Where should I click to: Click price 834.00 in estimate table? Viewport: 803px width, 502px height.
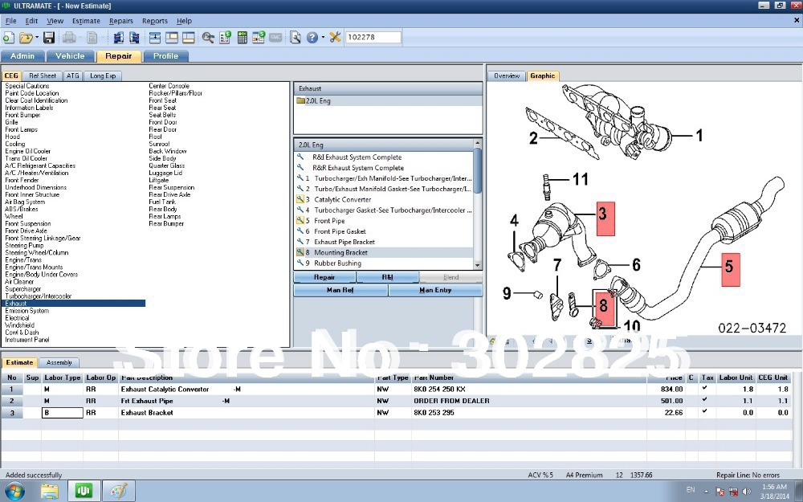click(x=671, y=390)
